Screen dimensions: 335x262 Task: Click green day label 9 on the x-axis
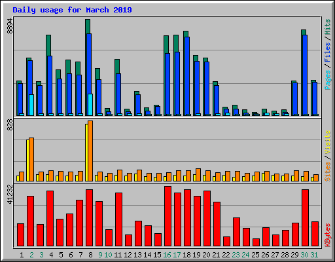tap(100, 255)
